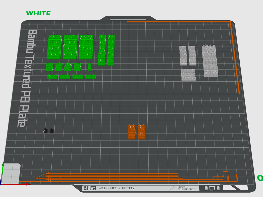
Task: Click the green WHITE label
Action: 39,13
